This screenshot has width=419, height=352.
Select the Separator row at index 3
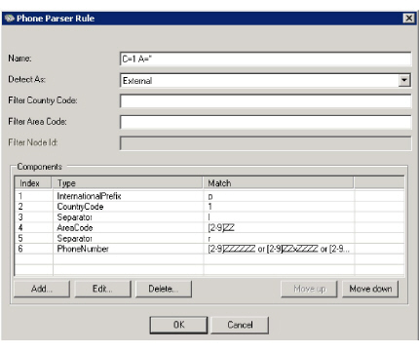(x=209, y=217)
